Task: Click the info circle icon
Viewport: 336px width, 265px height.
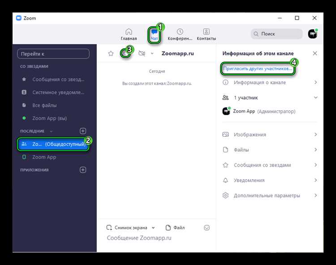Action: coord(225,82)
